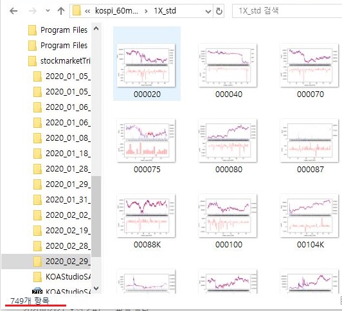
Task: Click the 00104K file name label
Action: click(x=310, y=245)
